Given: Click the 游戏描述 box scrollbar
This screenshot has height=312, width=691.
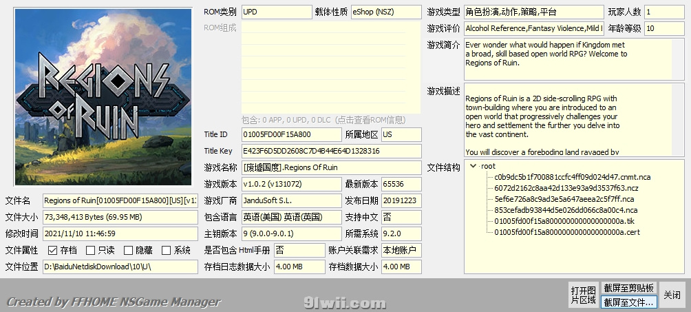Looking at the screenshot, I should pos(679,120).
